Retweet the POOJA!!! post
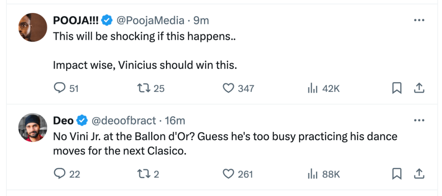Viewport: 442px width, 196px height. 143,89
